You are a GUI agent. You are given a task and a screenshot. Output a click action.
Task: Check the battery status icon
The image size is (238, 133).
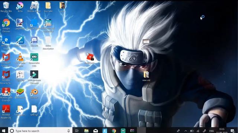click(192, 131)
